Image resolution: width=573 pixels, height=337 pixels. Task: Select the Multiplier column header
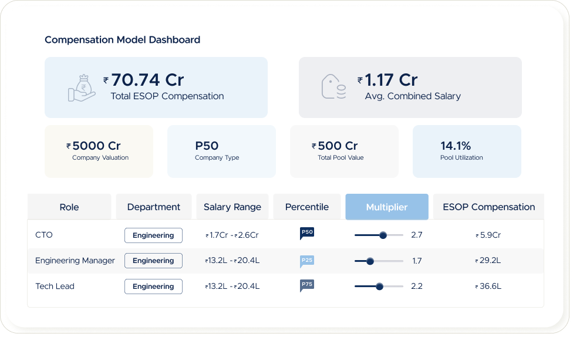pyautogui.click(x=386, y=207)
